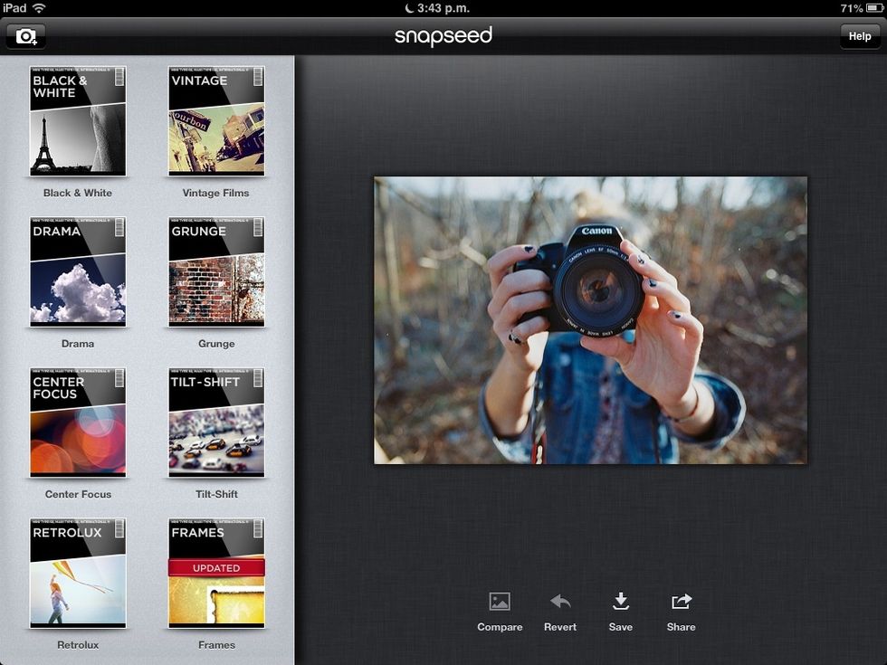Image resolution: width=887 pixels, height=665 pixels.
Task: Tap the 3:43 p.m. clock
Action: pos(443,8)
